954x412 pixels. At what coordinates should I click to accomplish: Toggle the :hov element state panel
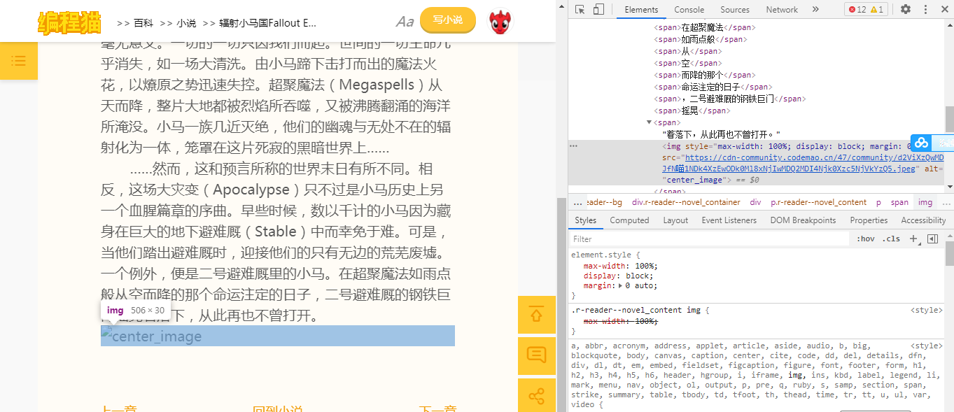pos(866,239)
